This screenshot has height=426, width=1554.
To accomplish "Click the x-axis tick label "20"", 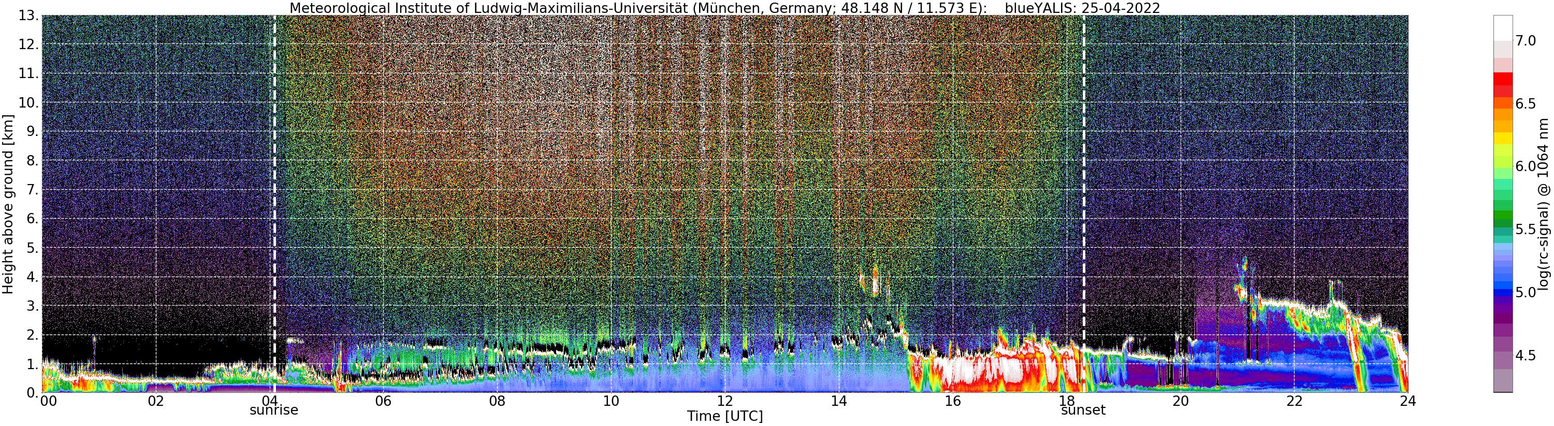I will coord(1180,401).
